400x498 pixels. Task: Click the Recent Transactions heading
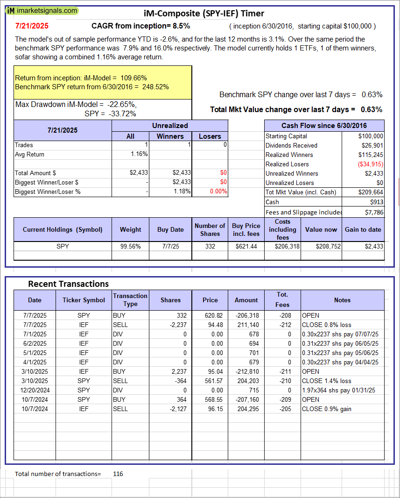(x=68, y=284)
